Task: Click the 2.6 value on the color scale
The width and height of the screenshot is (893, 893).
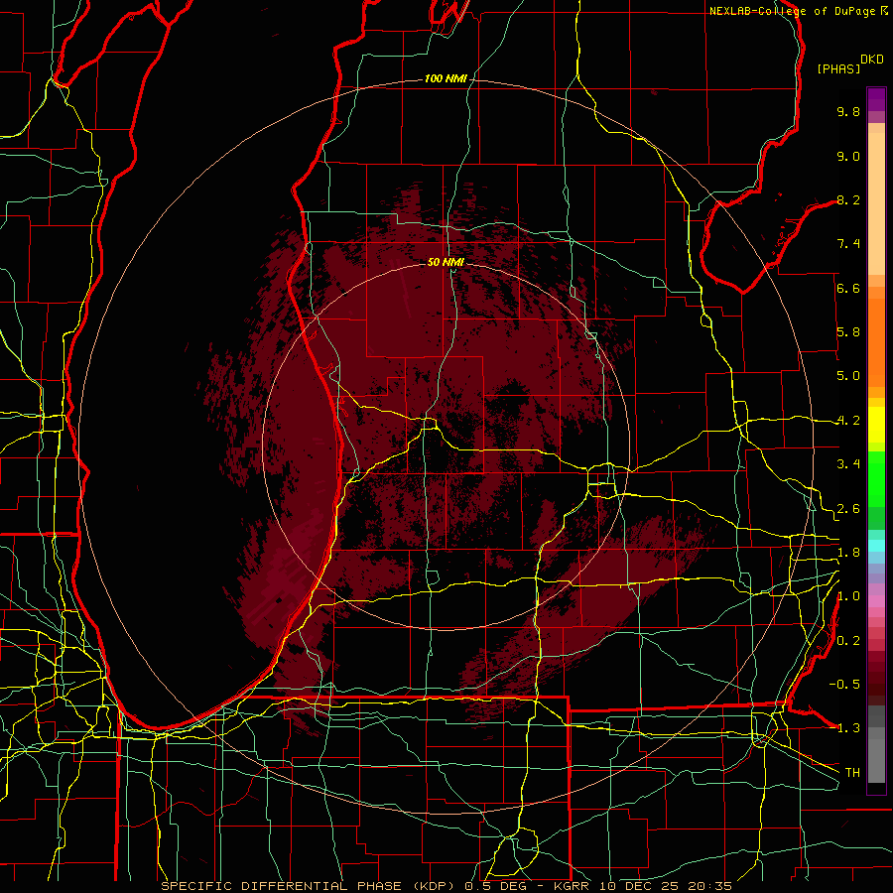Action: tap(848, 509)
